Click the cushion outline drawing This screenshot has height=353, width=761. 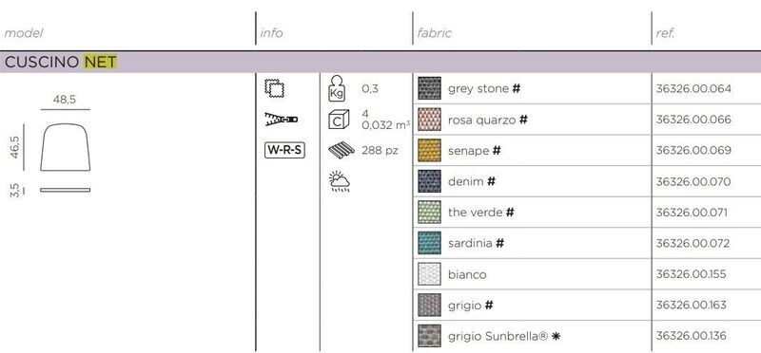point(65,147)
